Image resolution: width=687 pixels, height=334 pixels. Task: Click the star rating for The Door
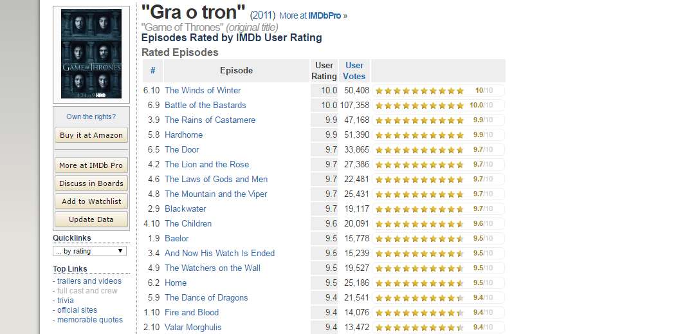[438, 149]
